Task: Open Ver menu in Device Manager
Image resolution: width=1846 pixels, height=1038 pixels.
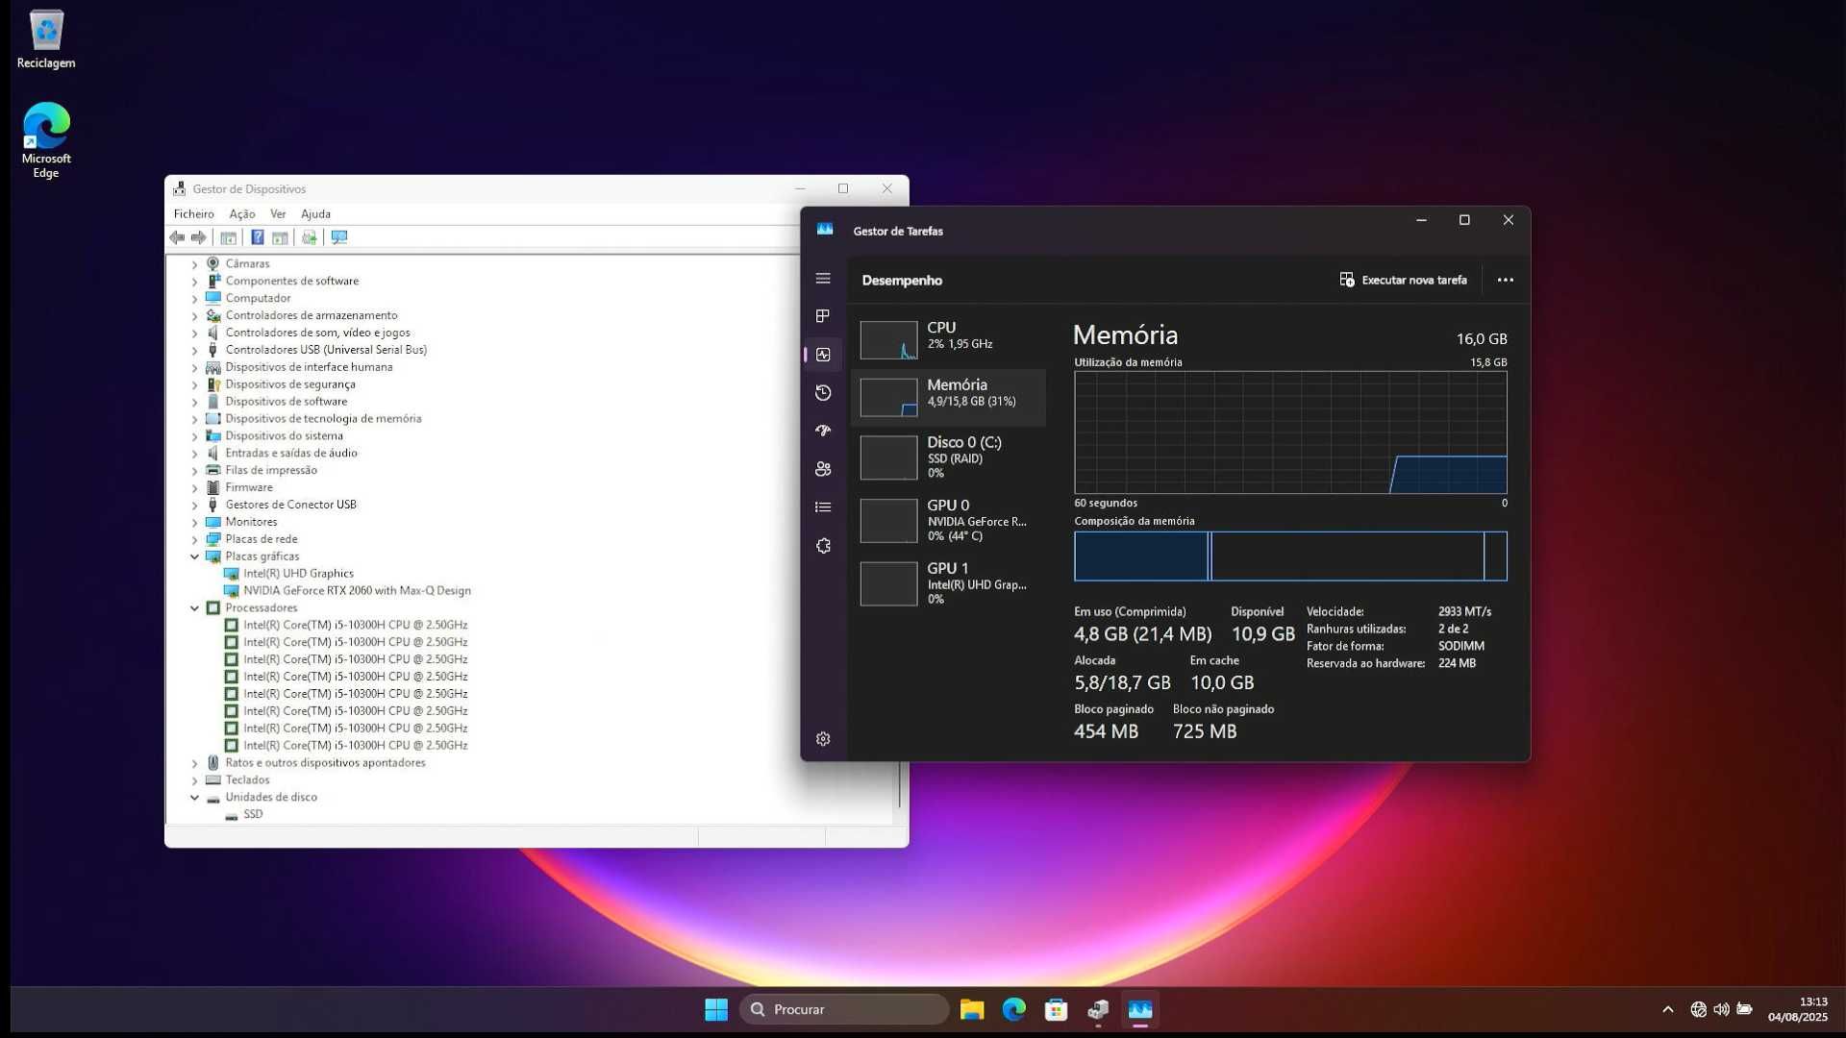Action: pyautogui.click(x=278, y=214)
